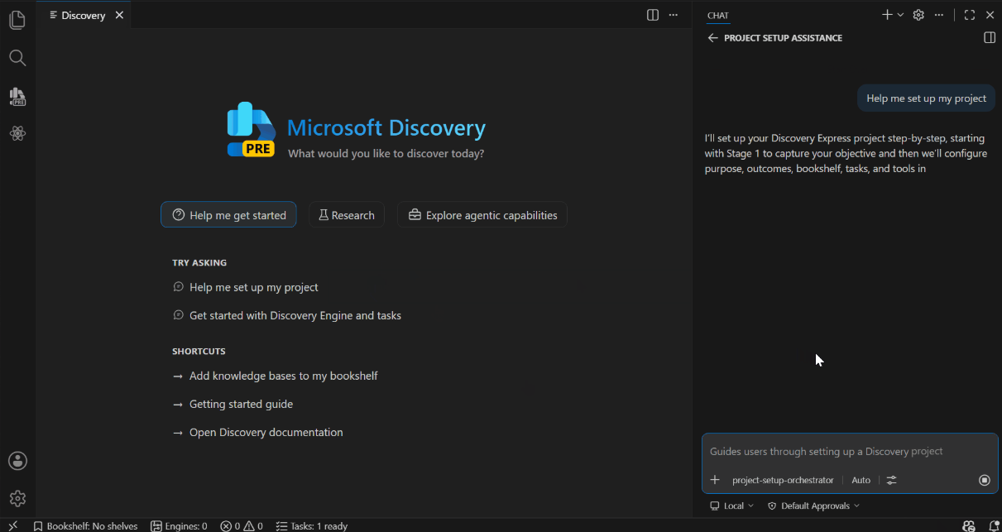The height and width of the screenshot is (532, 1002).
Task: Close the chat panel
Action: click(x=990, y=15)
